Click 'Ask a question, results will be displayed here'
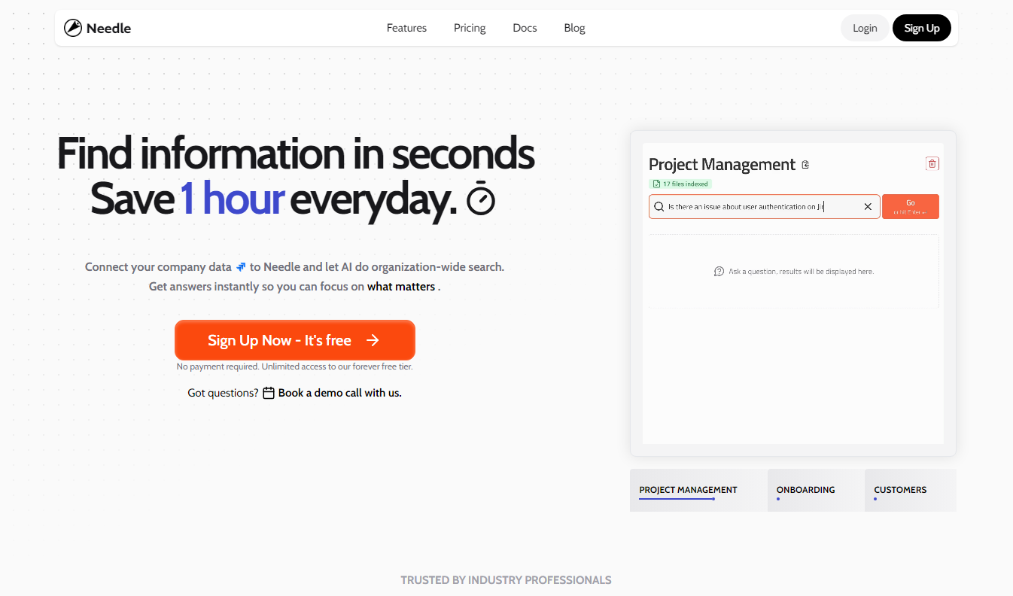 801,272
